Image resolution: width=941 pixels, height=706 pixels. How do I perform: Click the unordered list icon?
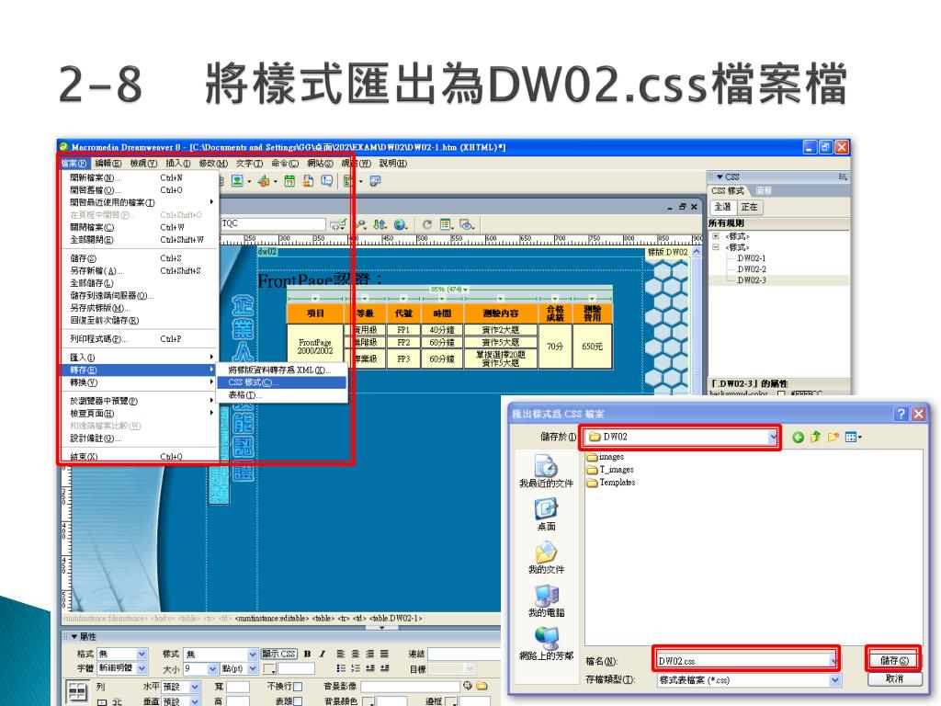(x=340, y=668)
